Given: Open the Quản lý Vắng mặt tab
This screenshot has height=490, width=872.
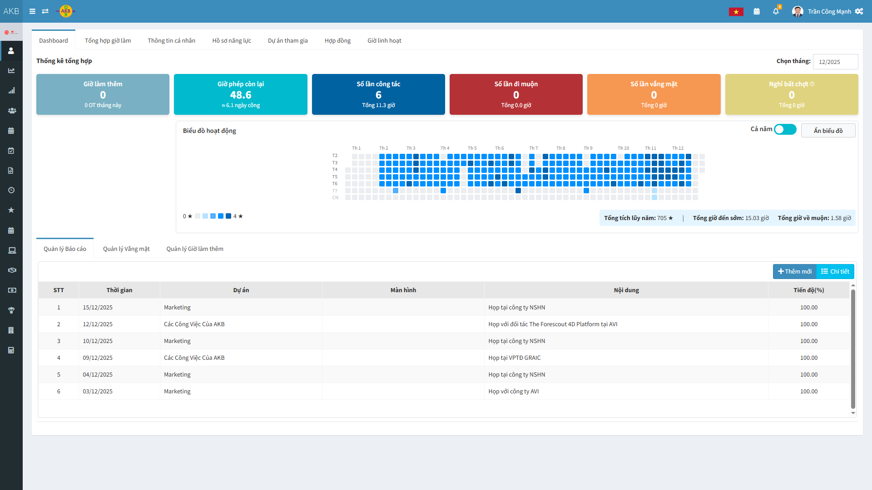Looking at the screenshot, I should tap(126, 249).
